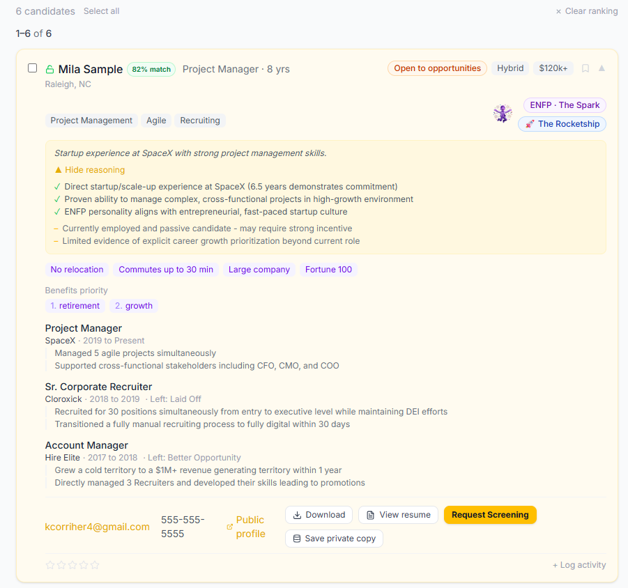Click + Log activity
Viewport: 628px width, 588px height.
[579, 565]
